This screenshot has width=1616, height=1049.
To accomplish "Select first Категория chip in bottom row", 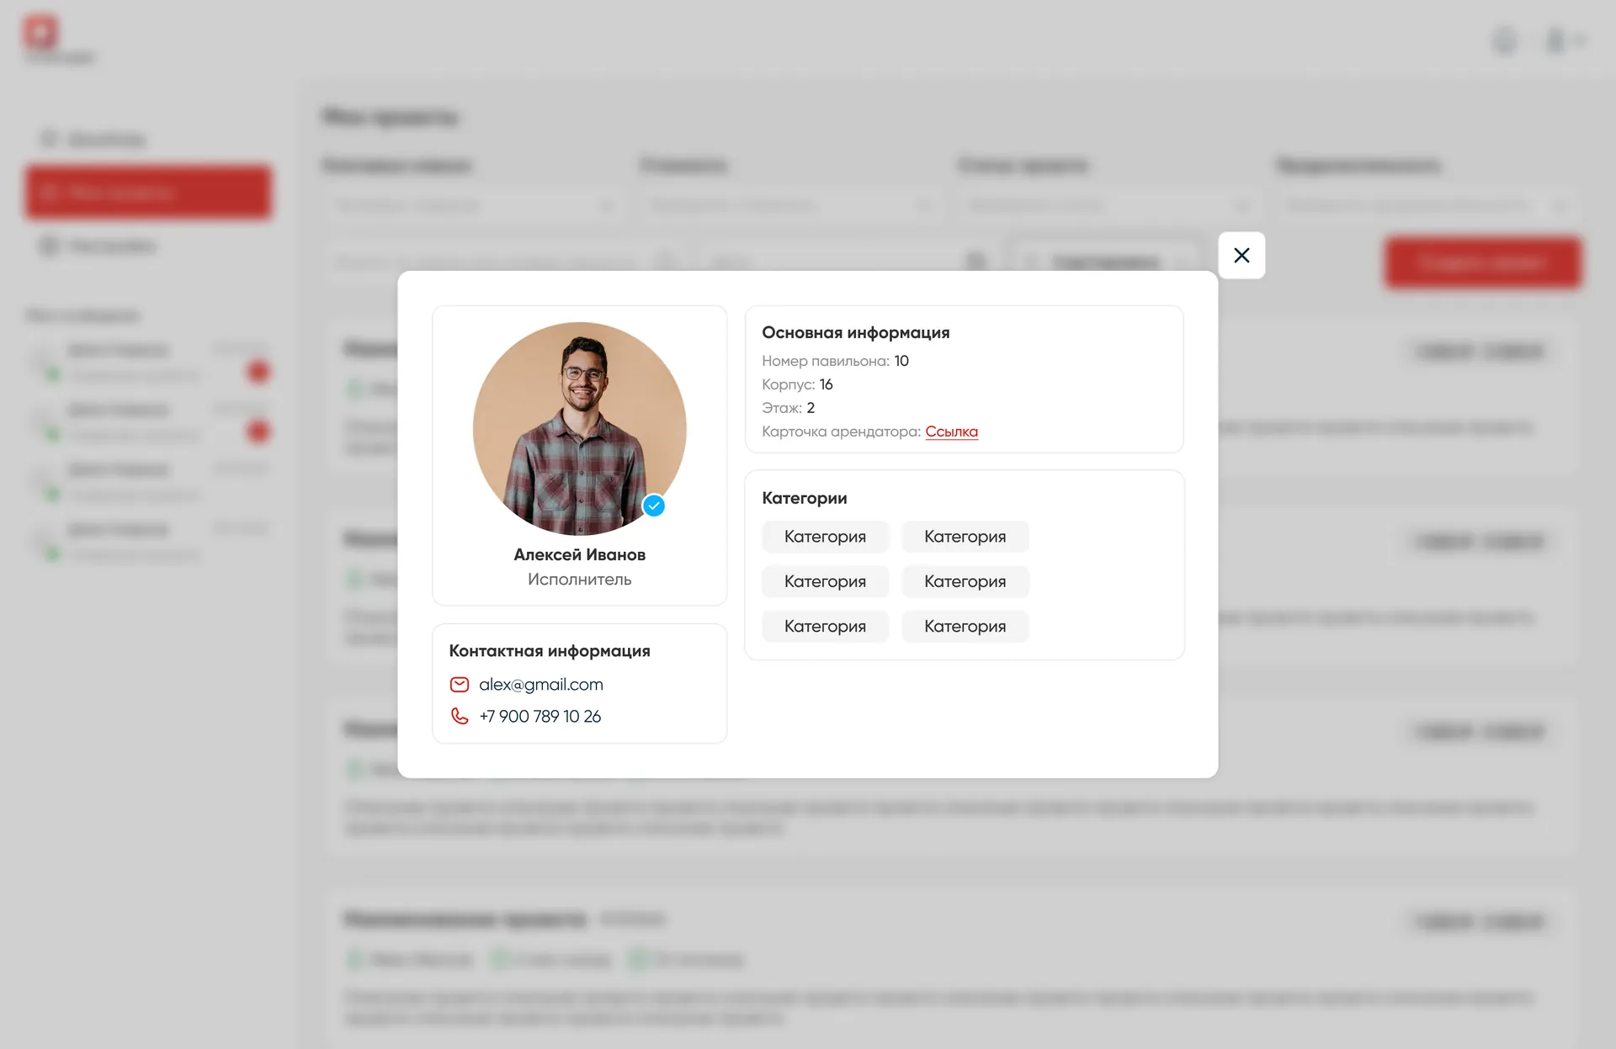I will click(825, 627).
